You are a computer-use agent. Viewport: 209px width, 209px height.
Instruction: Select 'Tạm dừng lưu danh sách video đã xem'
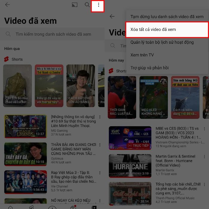[167, 17]
